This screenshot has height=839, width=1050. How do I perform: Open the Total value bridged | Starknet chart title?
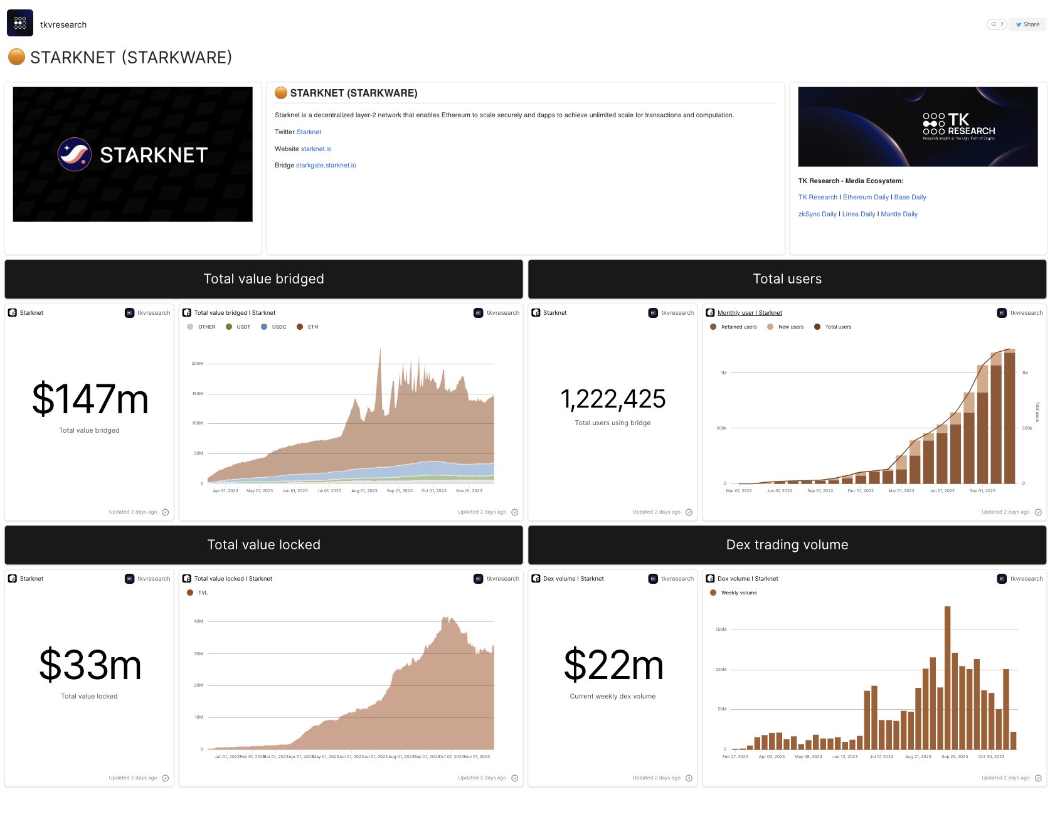coord(235,313)
